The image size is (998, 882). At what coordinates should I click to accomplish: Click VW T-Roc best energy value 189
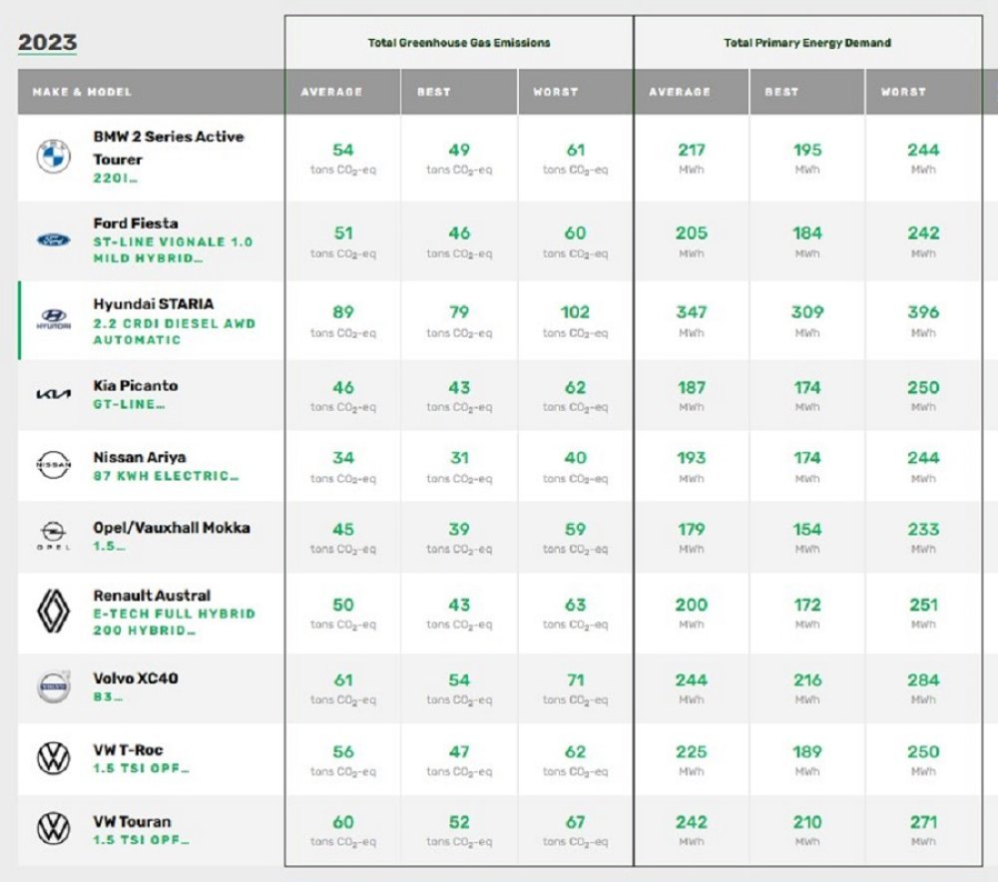(807, 751)
